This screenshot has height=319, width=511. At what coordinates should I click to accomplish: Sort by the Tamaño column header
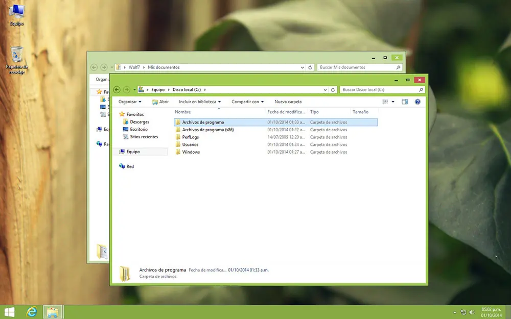364,112
